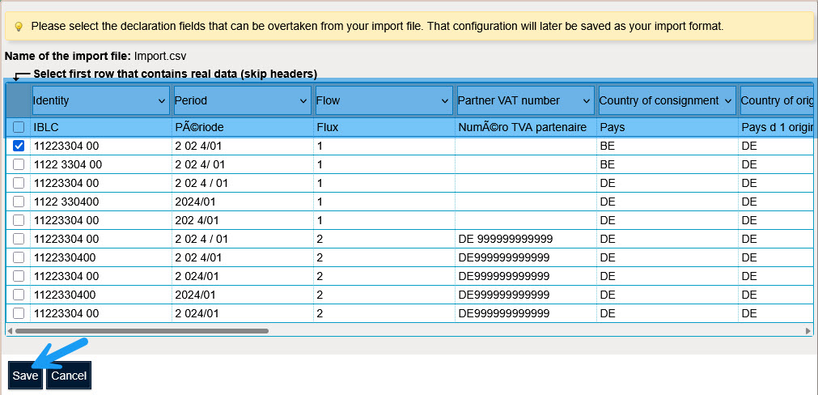Click the period cell 2 02 4/ 01
This screenshot has height=395, width=818.
(x=243, y=164)
